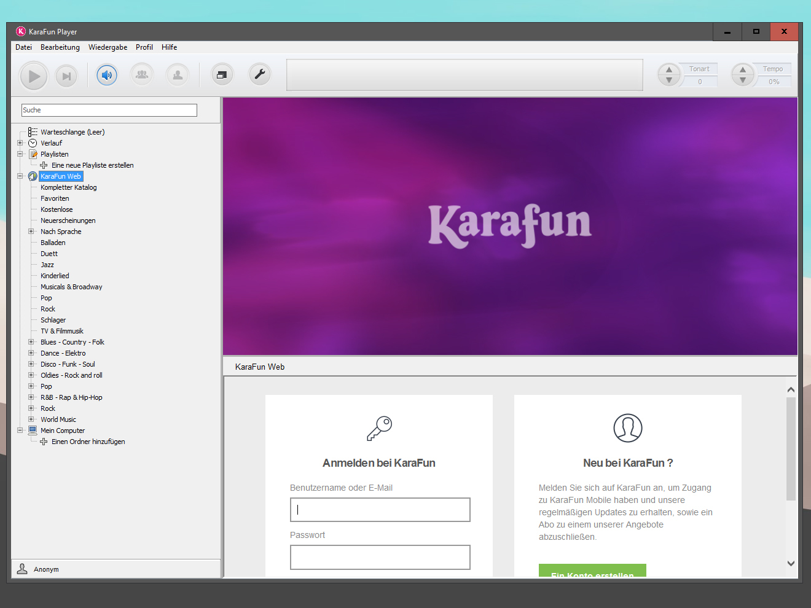Lower tempo with Tempo down arrow
Screen dimensions: 811x608
point(743,80)
